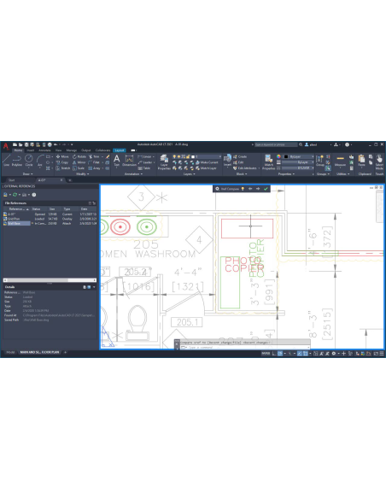Click the Mirror tool
Screen dimensions: 386x499
click(79, 162)
